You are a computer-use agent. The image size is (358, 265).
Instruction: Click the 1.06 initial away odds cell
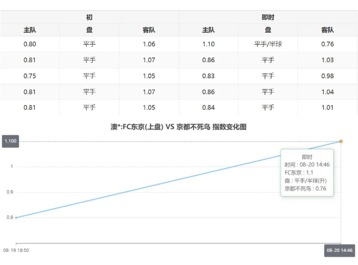[x=149, y=44]
